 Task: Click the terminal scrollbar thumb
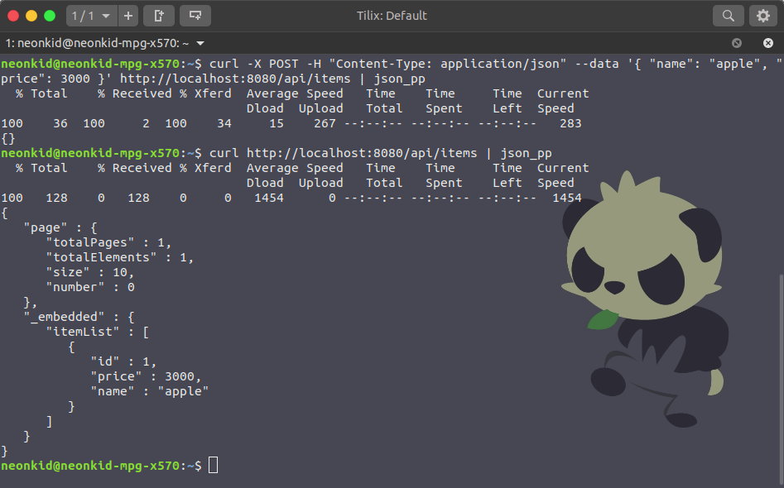781,380
